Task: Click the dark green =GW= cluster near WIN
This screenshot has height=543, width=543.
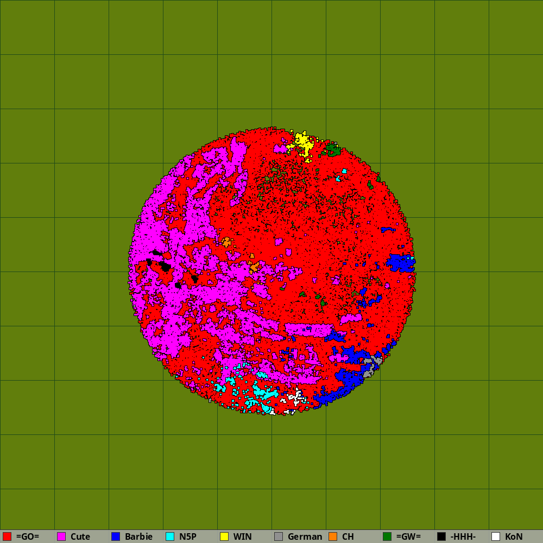Action: click(333, 150)
